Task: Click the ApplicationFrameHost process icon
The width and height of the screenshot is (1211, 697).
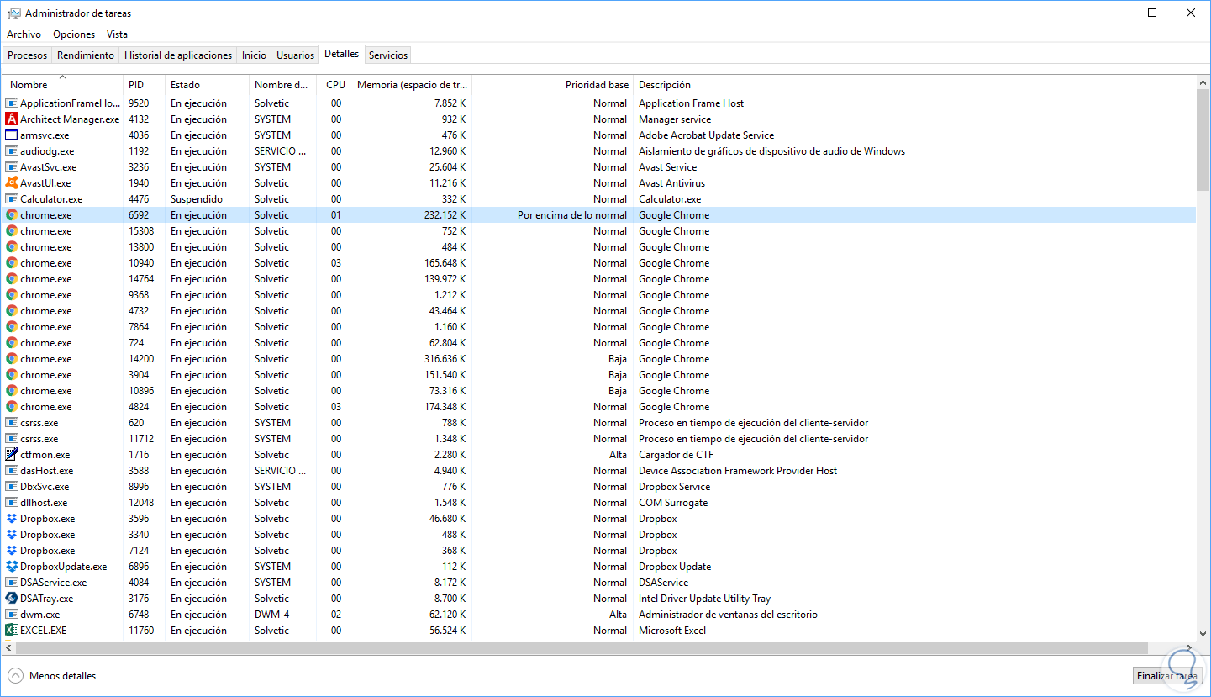Action: (12, 103)
